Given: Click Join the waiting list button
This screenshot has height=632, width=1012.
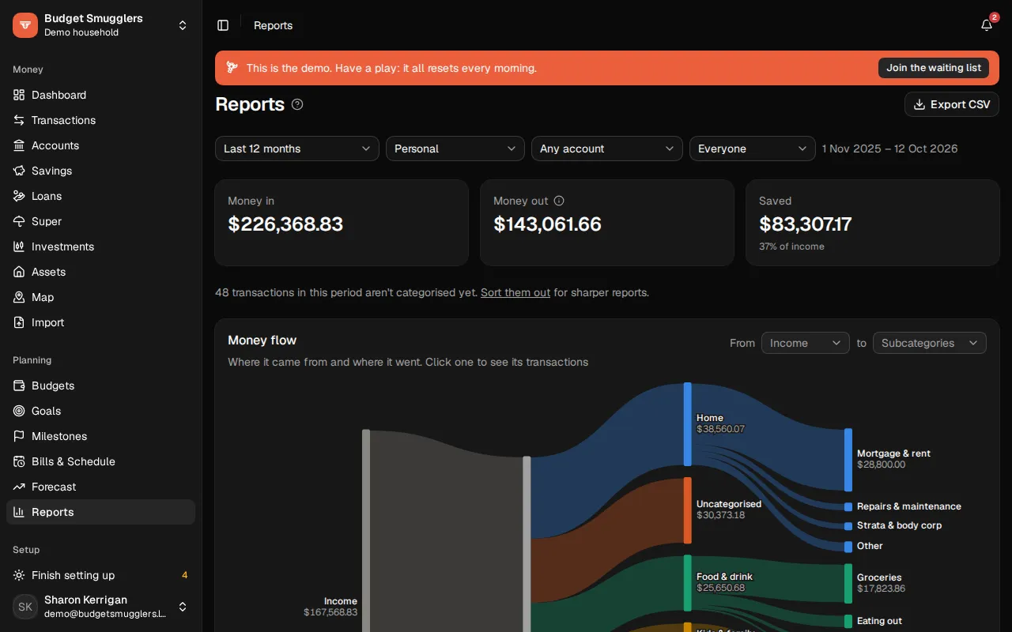Looking at the screenshot, I should (934, 68).
